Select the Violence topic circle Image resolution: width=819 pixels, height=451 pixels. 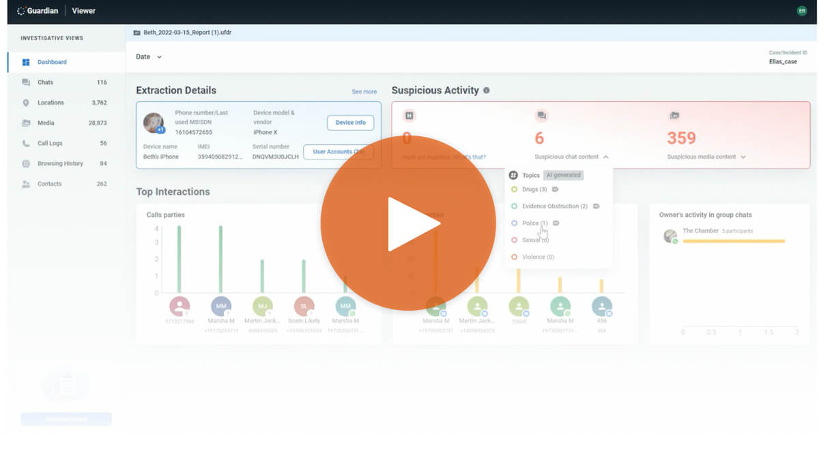[x=515, y=258]
